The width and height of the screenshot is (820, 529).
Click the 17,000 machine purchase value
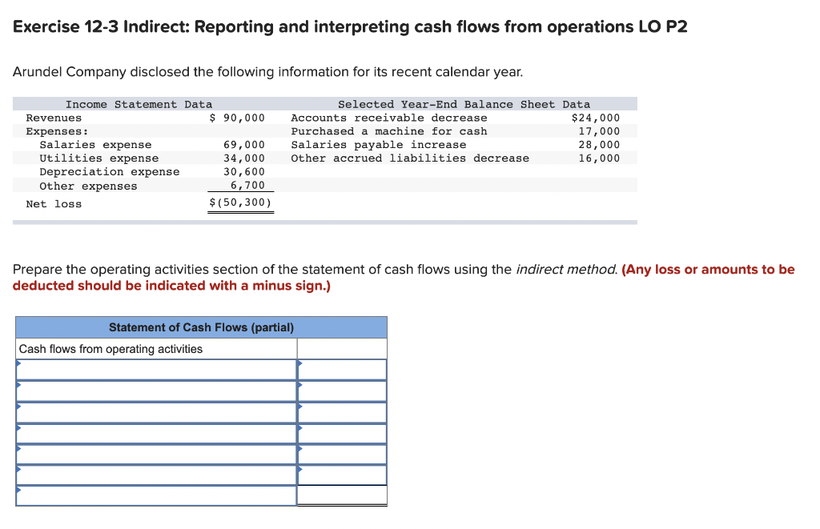point(599,131)
